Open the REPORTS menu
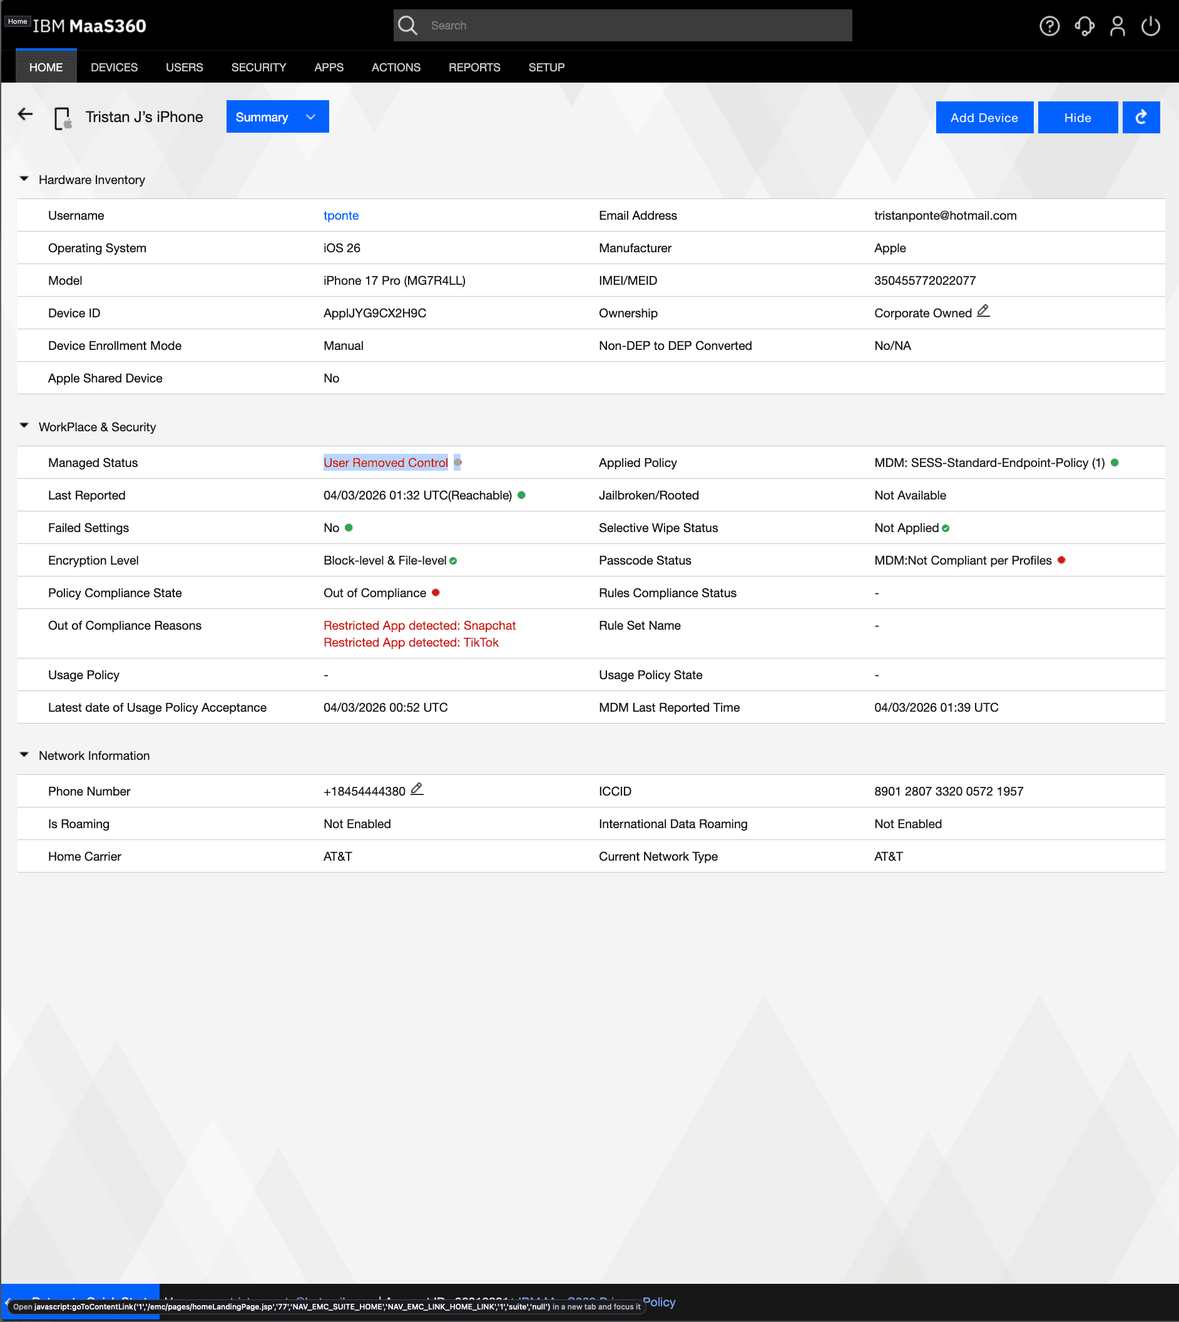Viewport: 1179px width, 1322px height. [474, 68]
